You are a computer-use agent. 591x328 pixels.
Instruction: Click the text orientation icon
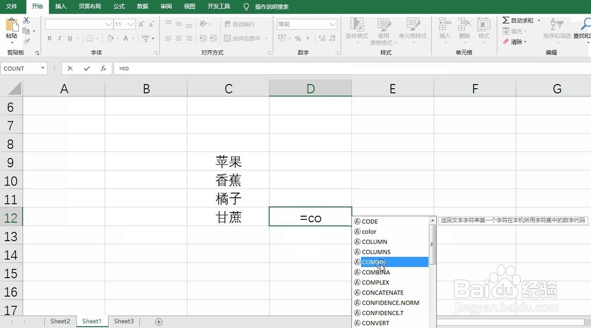203,24
